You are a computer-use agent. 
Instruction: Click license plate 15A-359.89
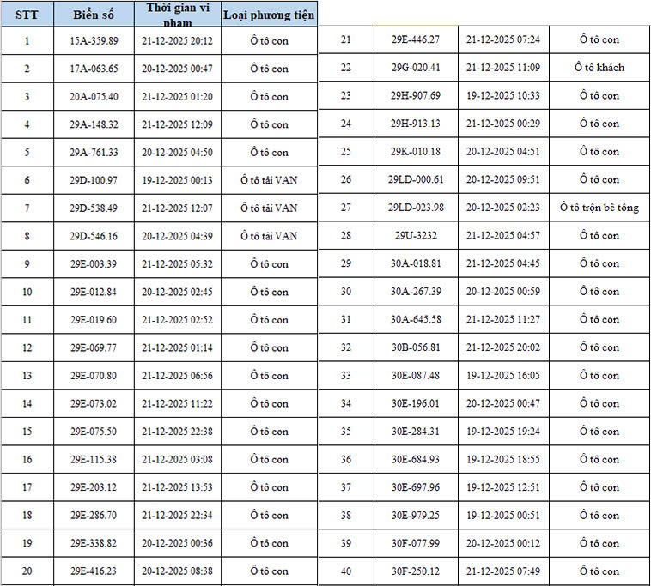coord(94,40)
